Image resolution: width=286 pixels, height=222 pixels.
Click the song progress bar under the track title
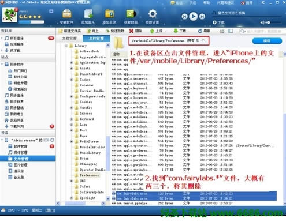pos(247,17)
